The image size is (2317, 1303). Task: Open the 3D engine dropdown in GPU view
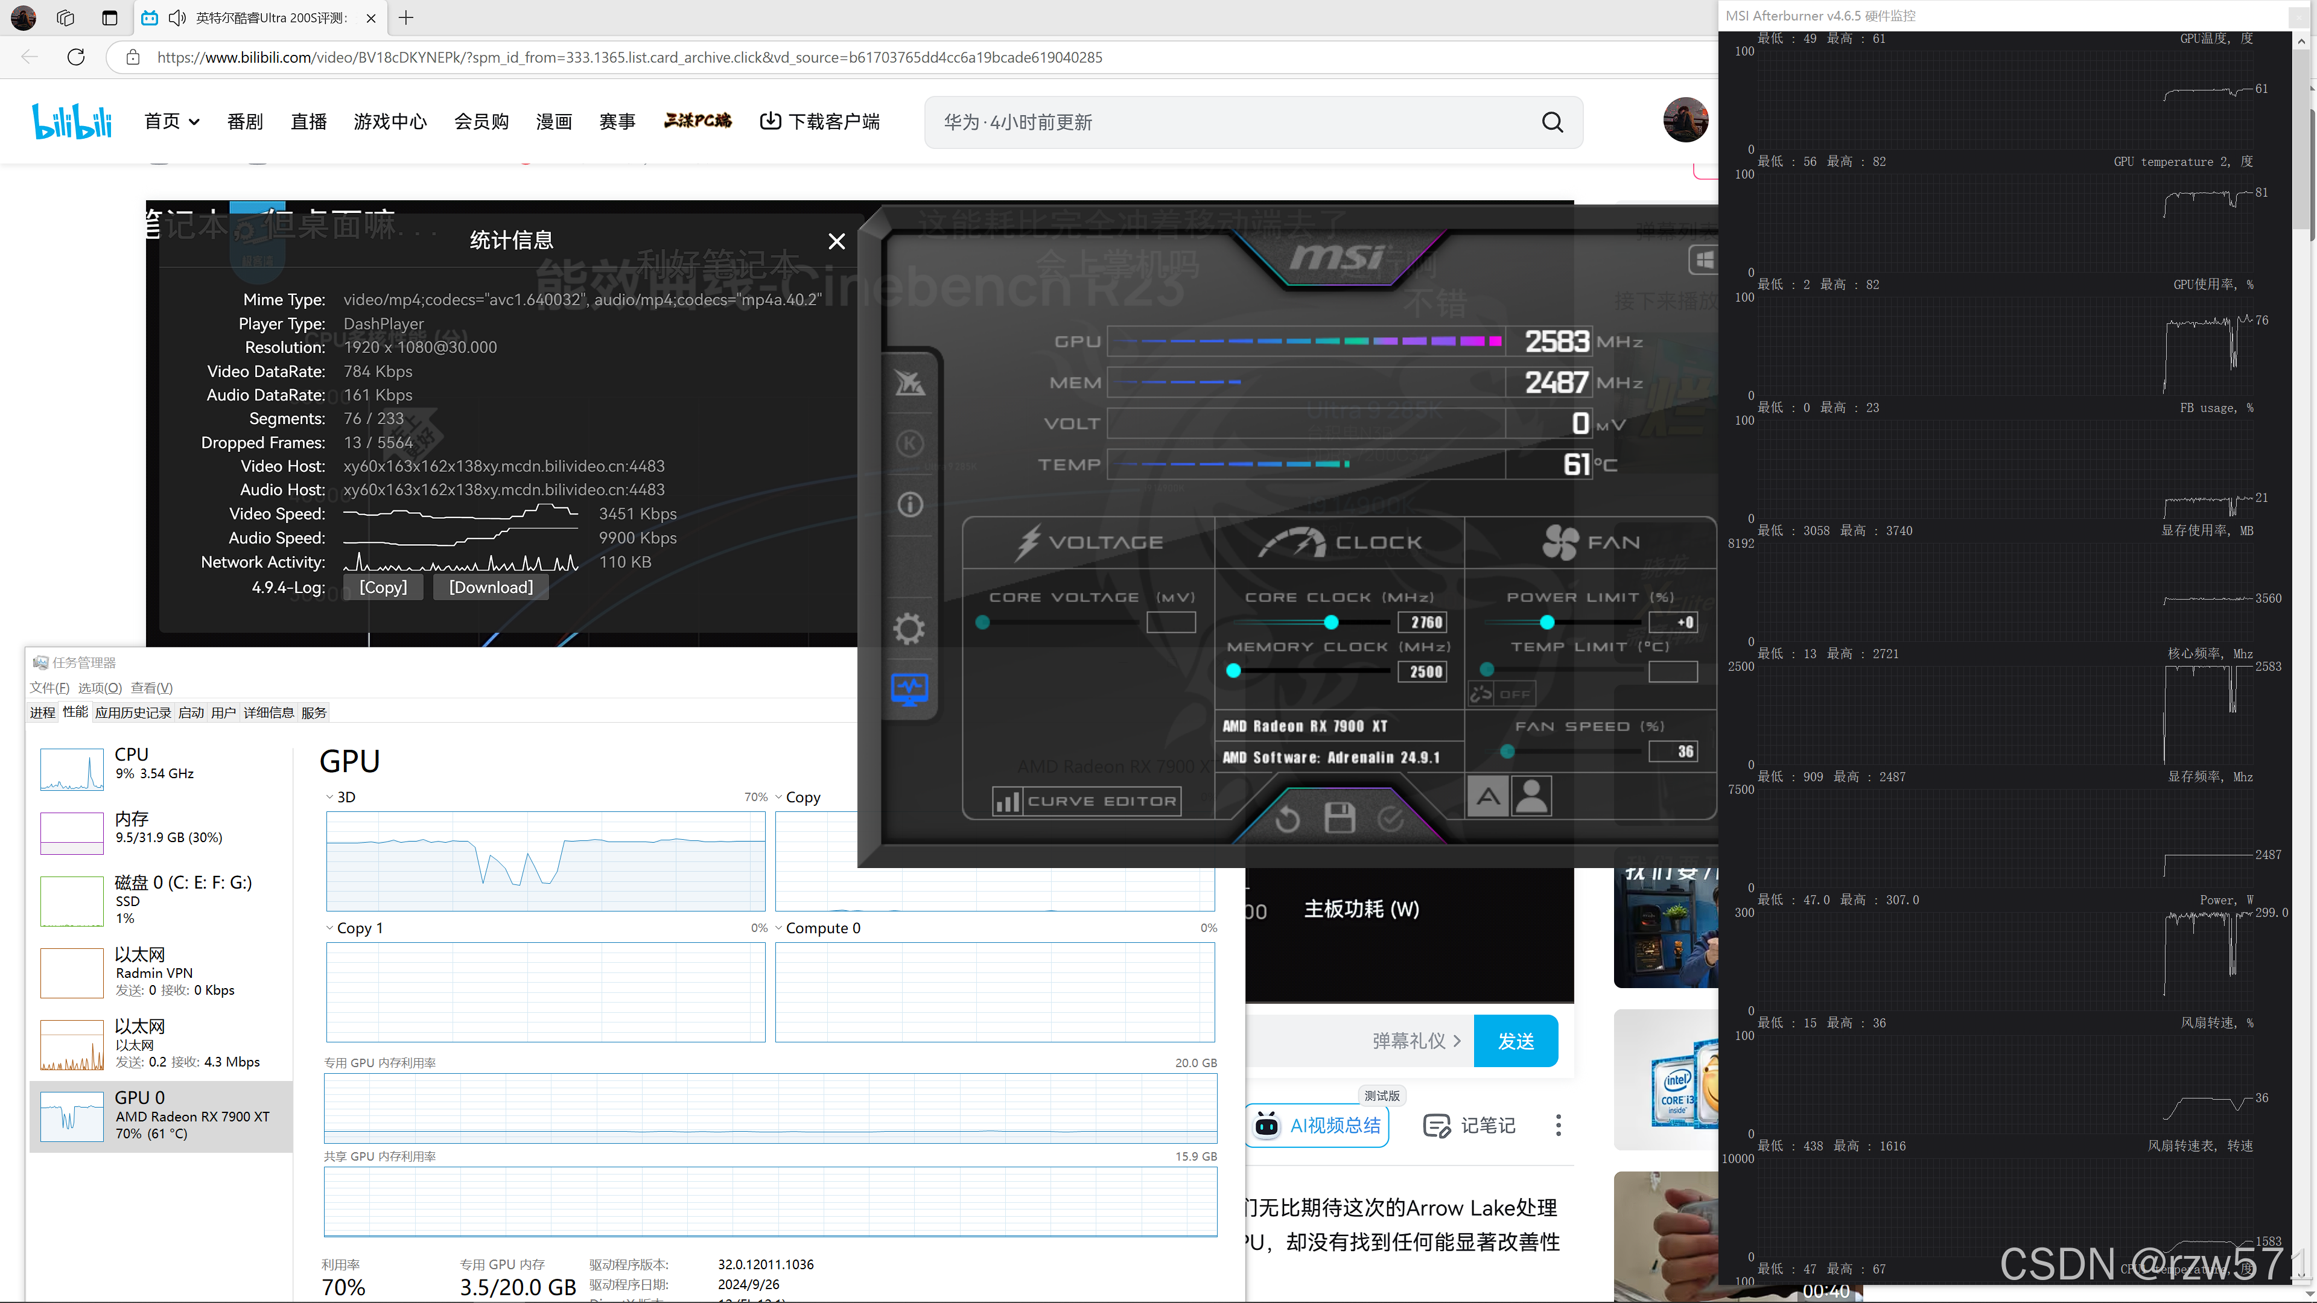pos(341,797)
